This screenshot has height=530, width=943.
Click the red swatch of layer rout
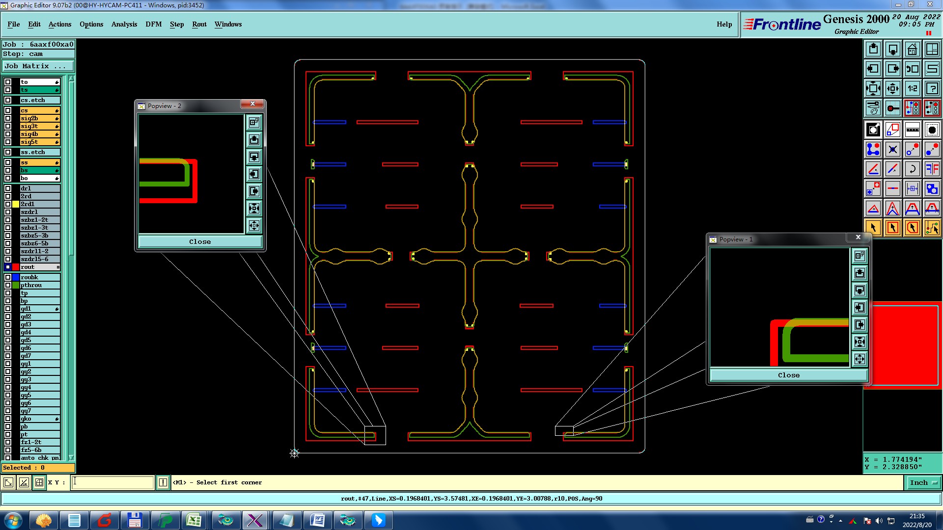(16, 267)
